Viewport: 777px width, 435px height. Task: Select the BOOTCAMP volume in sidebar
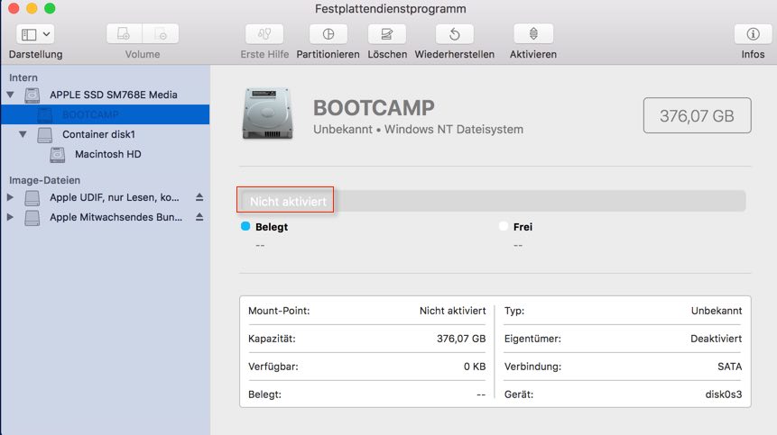click(90, 115)
